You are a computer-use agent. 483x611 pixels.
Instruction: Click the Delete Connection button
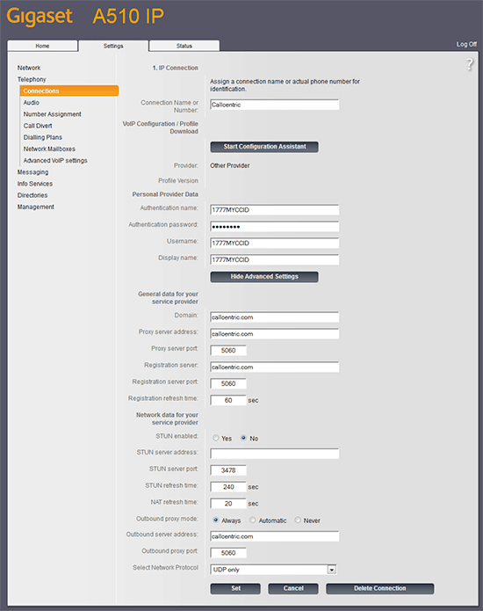pos(380,588)
